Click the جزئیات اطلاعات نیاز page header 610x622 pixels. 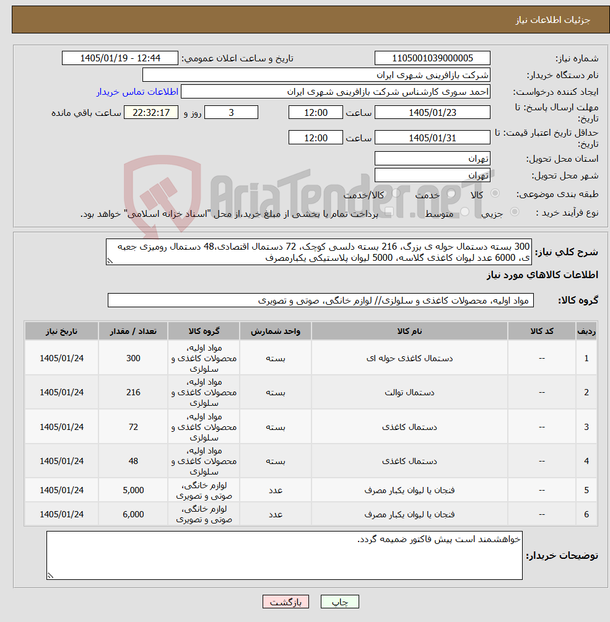pyautogui.click(x=553, y=20)
